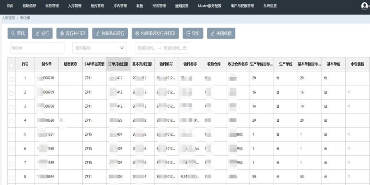Click the printer icon on 包装条码发行并打印
This screenshot has height=185, width=370.
pos(137,33)
